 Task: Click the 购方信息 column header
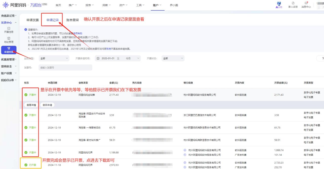pyautogui.click(x=137, y=83)
